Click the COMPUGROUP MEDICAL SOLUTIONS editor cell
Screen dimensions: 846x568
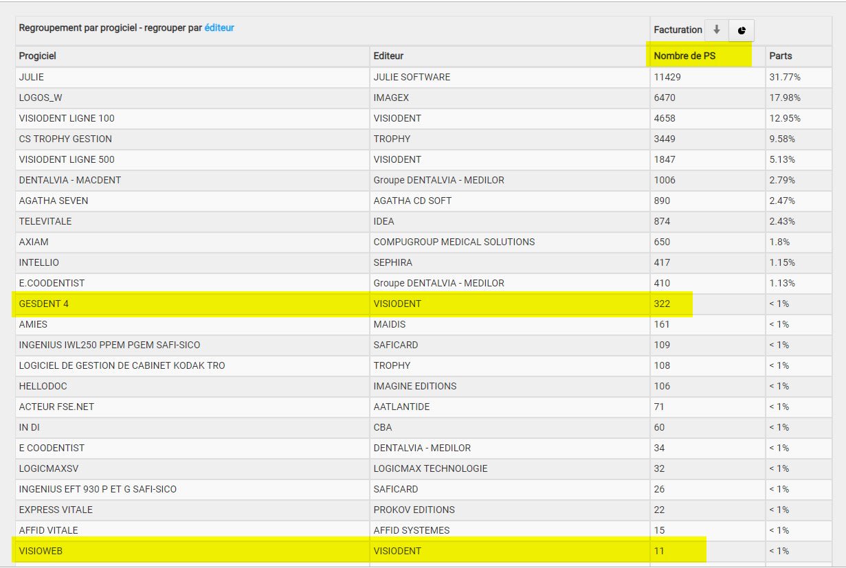tap(454, 242)
